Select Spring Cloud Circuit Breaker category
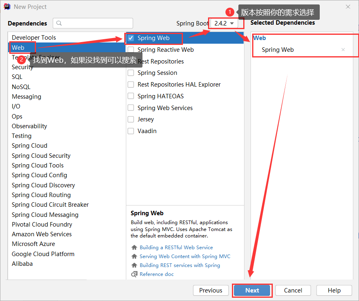This screenshot has width=359, height=301. pyautogui.click(x=50, y=205)
